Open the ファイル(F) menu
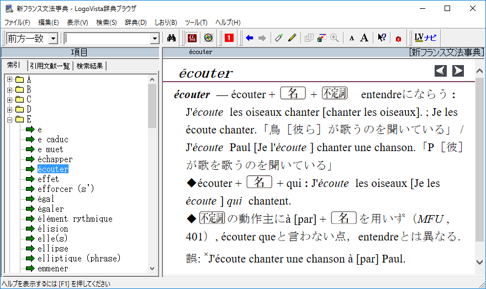Screen dimensions: 486x289 pyautogui.click(x=17, y=22)
